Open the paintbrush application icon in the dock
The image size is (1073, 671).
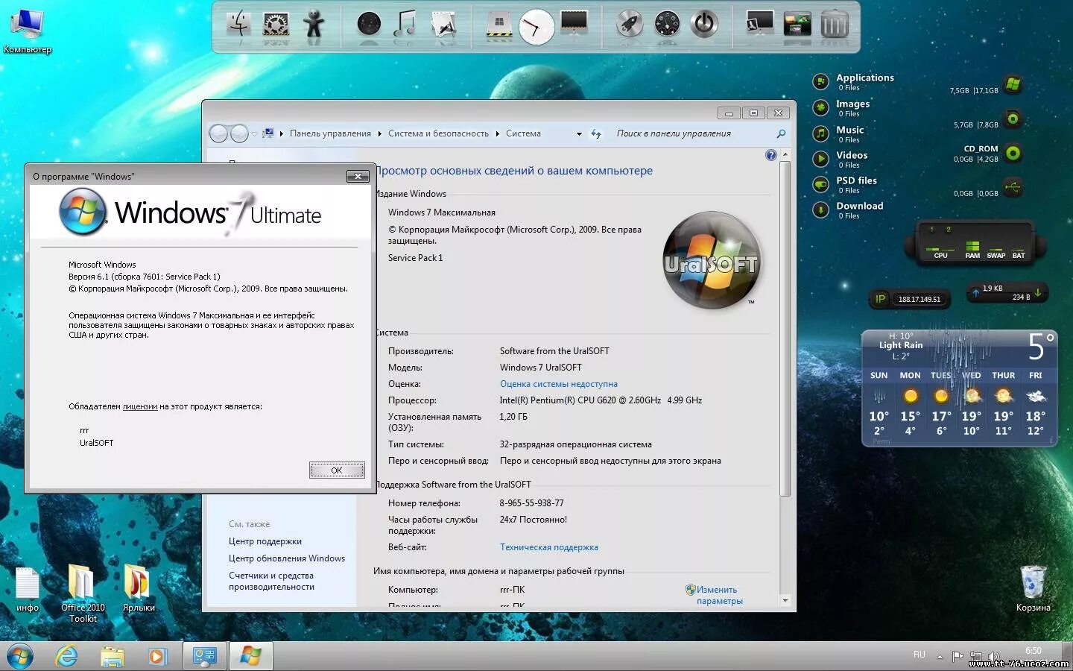(x=444, y=25)
